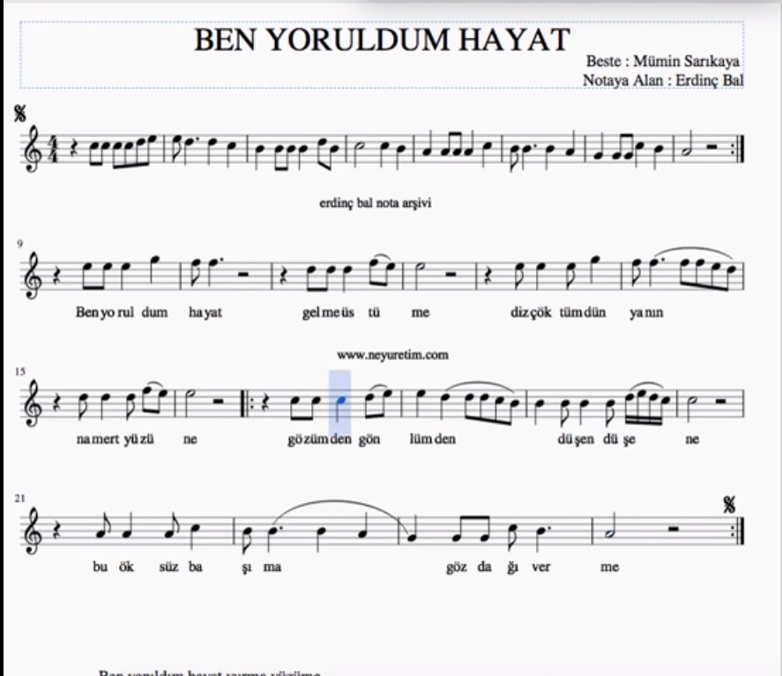Select the quarter rest at the start of measure 21
The height and width of the screenshot is (676, 782).
pyautogui.click(x=57, y=531)
